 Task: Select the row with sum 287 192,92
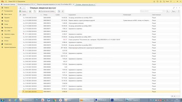(99, 48)
